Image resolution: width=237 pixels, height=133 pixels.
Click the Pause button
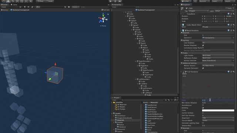pos(115,1)
